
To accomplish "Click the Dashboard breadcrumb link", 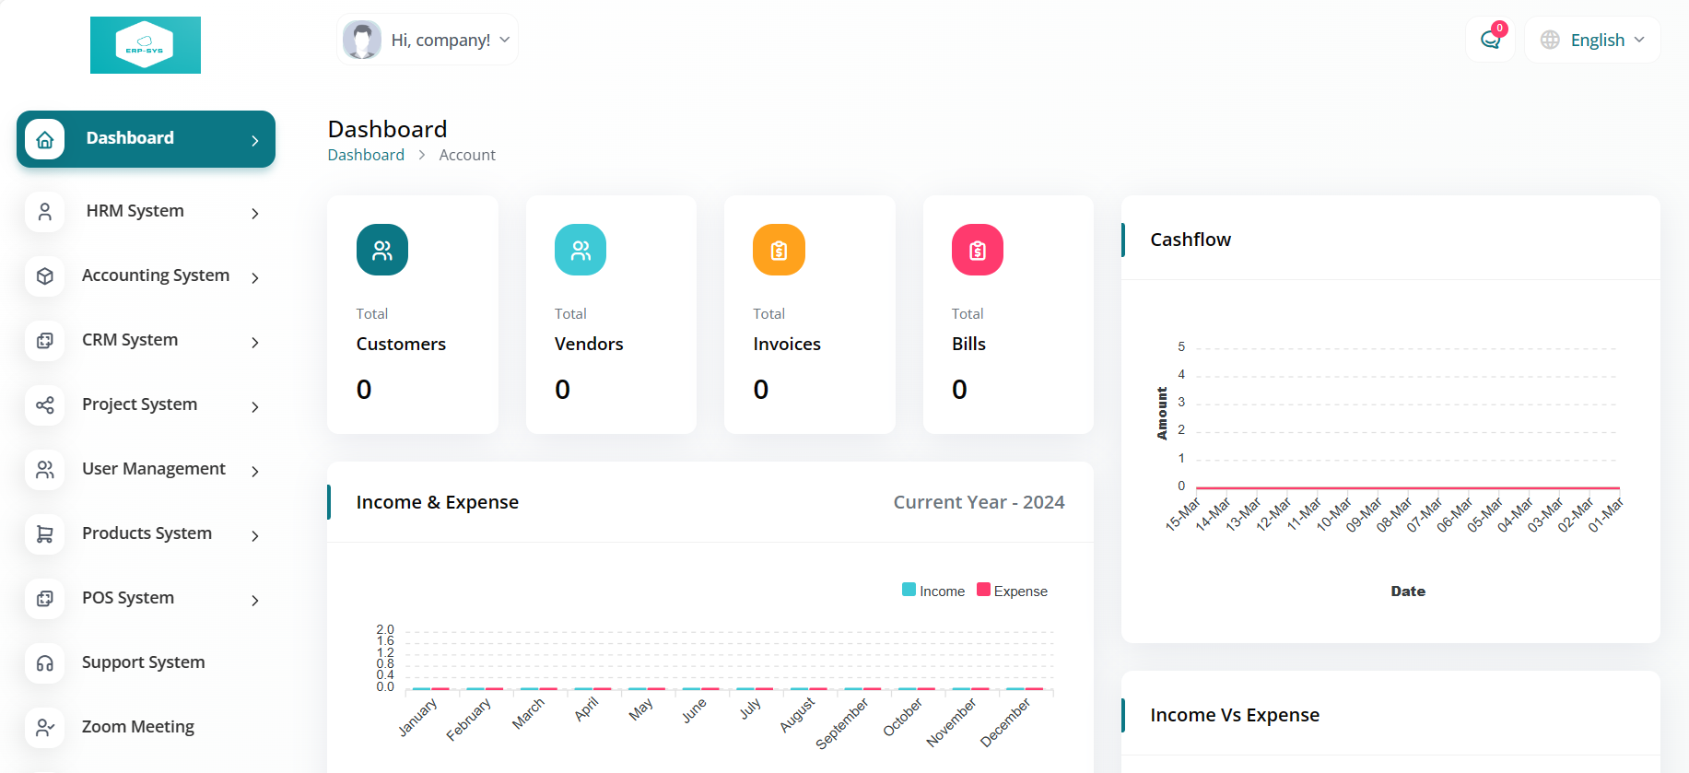I will [366, 155].
